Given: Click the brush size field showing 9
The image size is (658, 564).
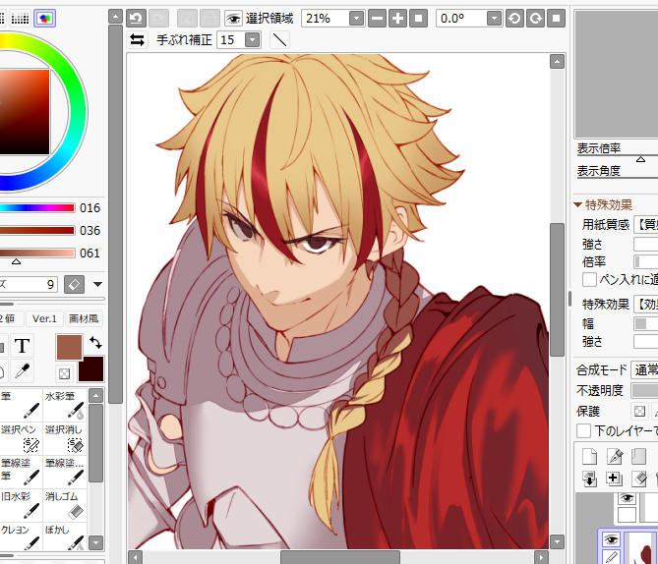Looking at the screenshot, I should pyautogui.click(x=29, y=284).
